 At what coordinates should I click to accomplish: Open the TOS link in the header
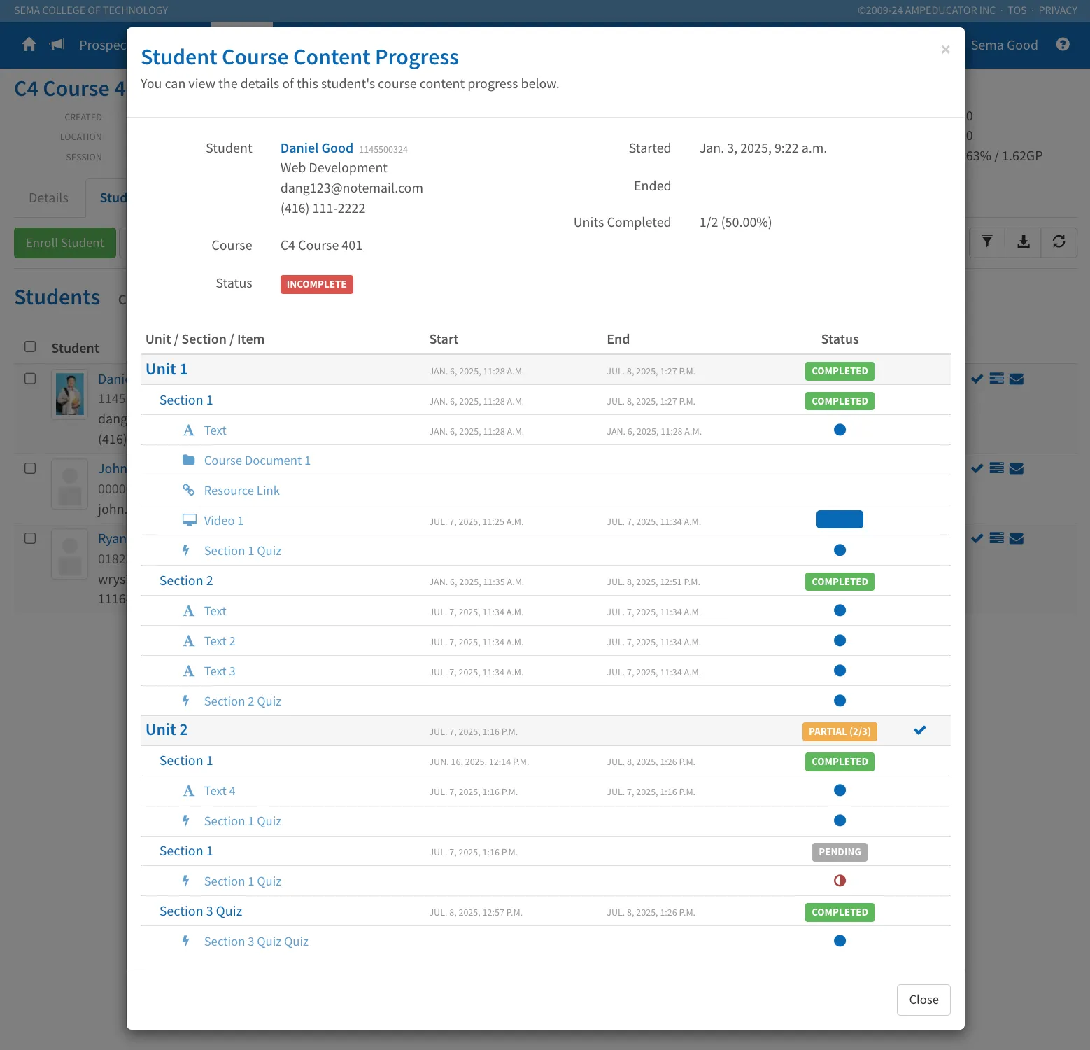tap(1017, 10)
